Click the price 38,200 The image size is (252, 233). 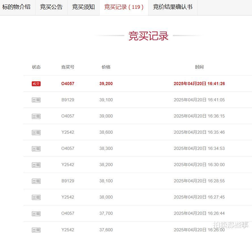click(x=106, y=165)
